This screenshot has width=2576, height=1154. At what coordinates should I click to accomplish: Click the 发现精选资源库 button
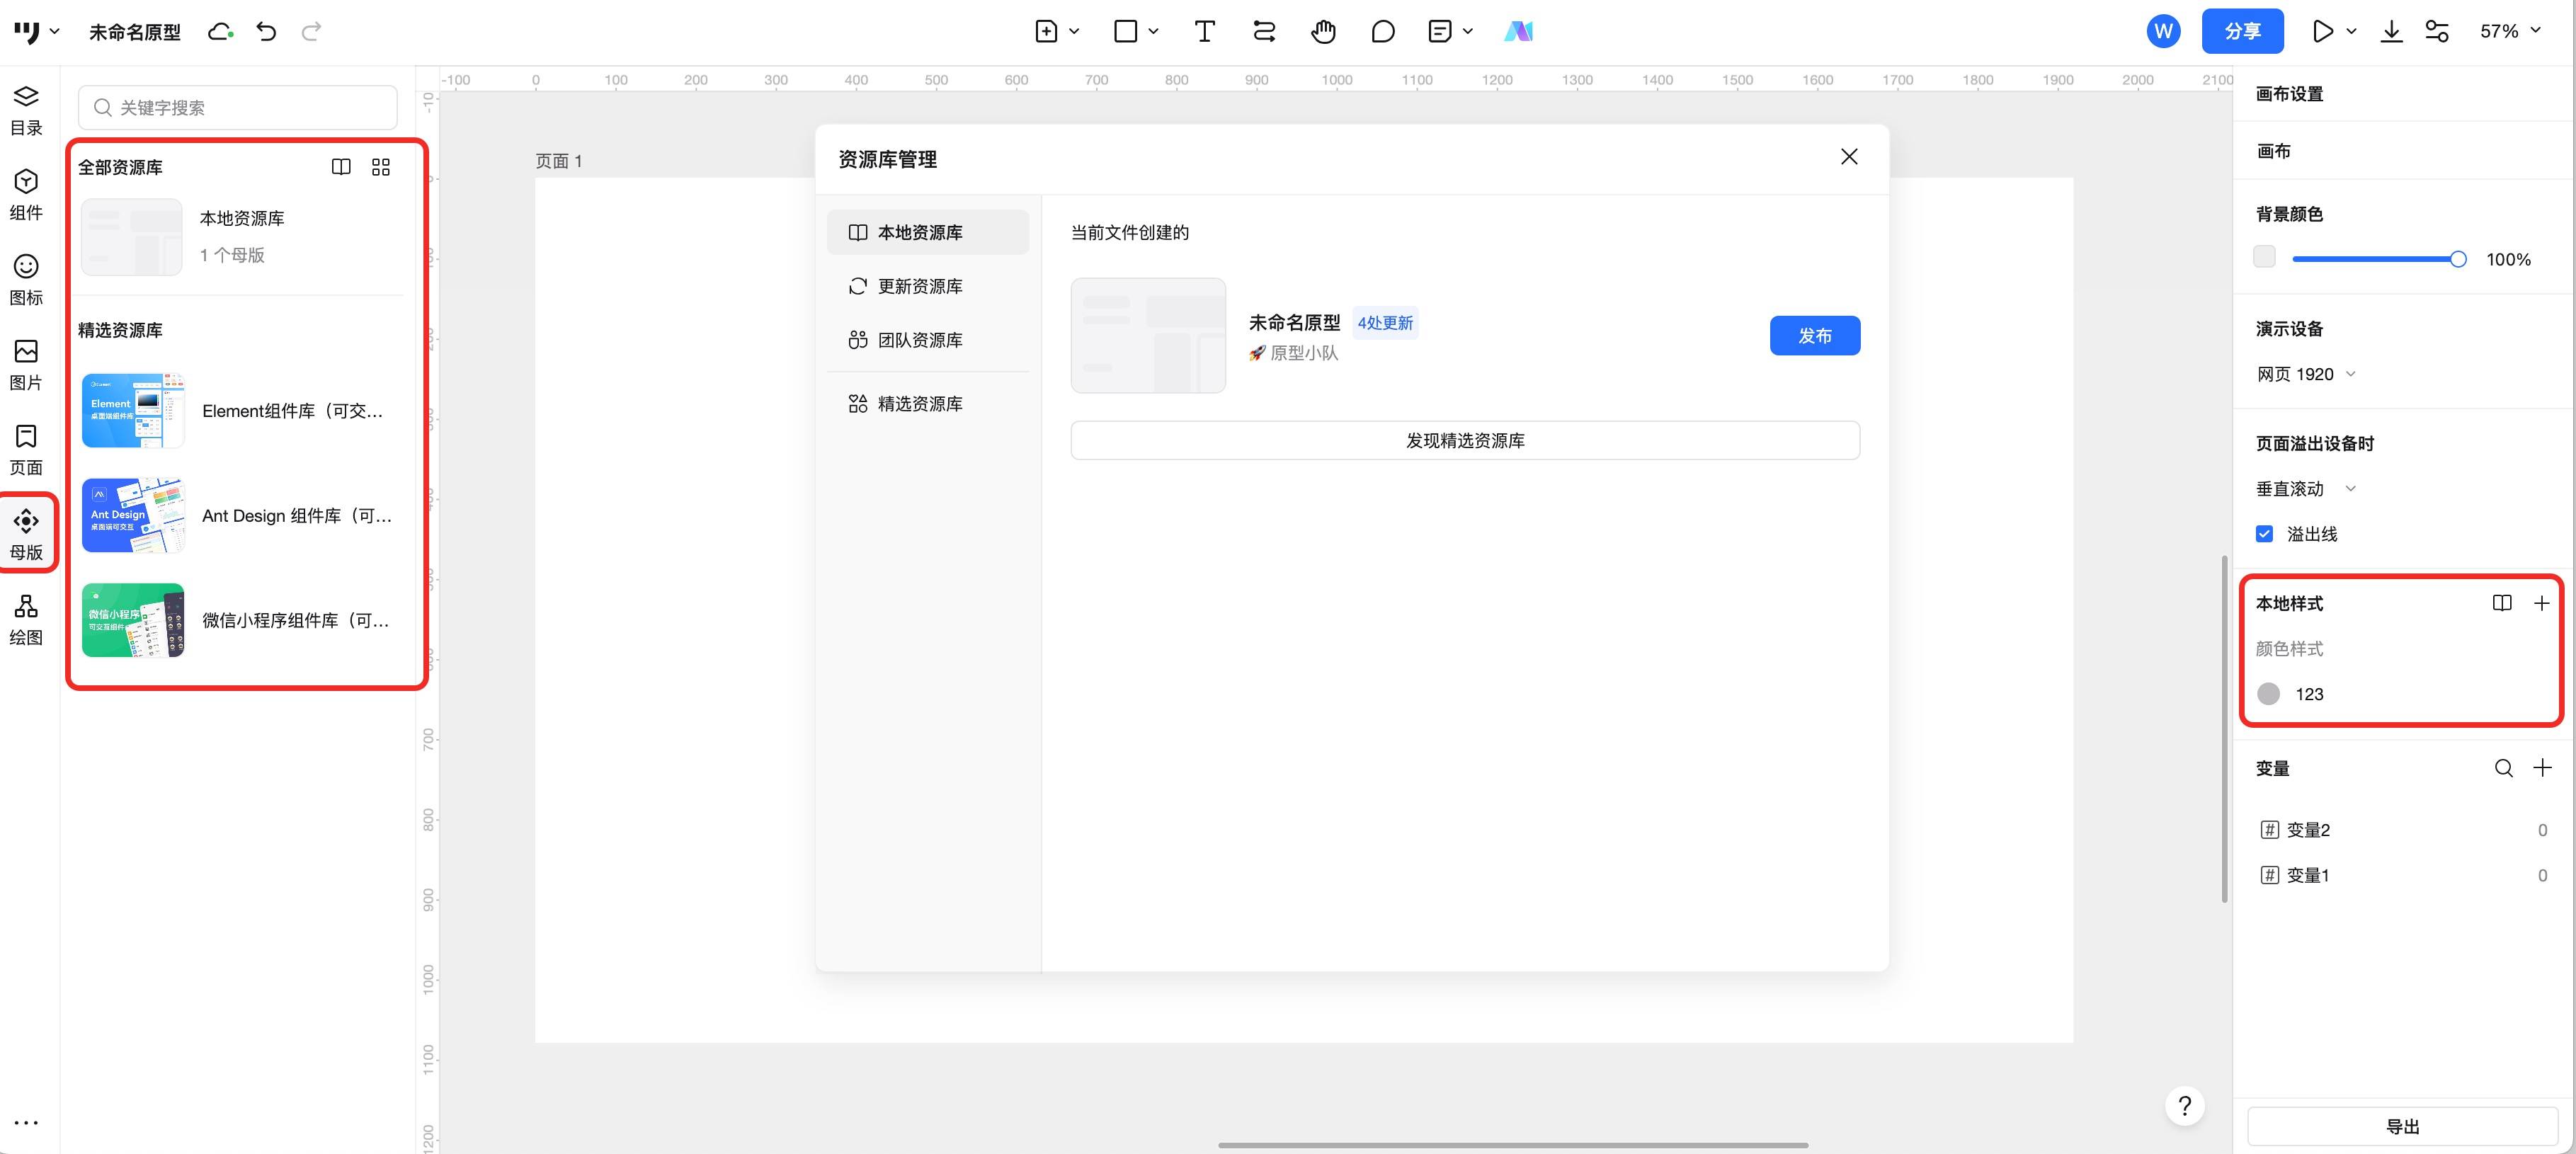tap(1464, 441)
